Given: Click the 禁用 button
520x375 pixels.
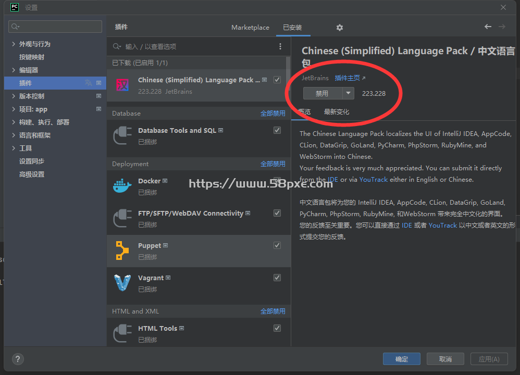Looking at the screenshot, I should point(323,93).
